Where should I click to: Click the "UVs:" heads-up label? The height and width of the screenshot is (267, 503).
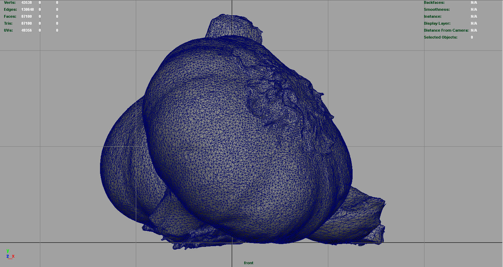pyautogui.click(x=8, y=30)
